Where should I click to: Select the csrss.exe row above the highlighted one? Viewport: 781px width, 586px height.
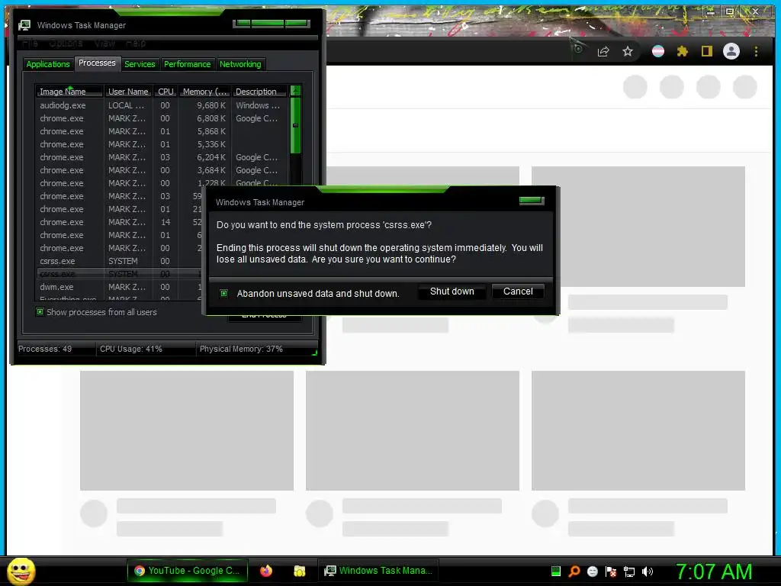120,261
